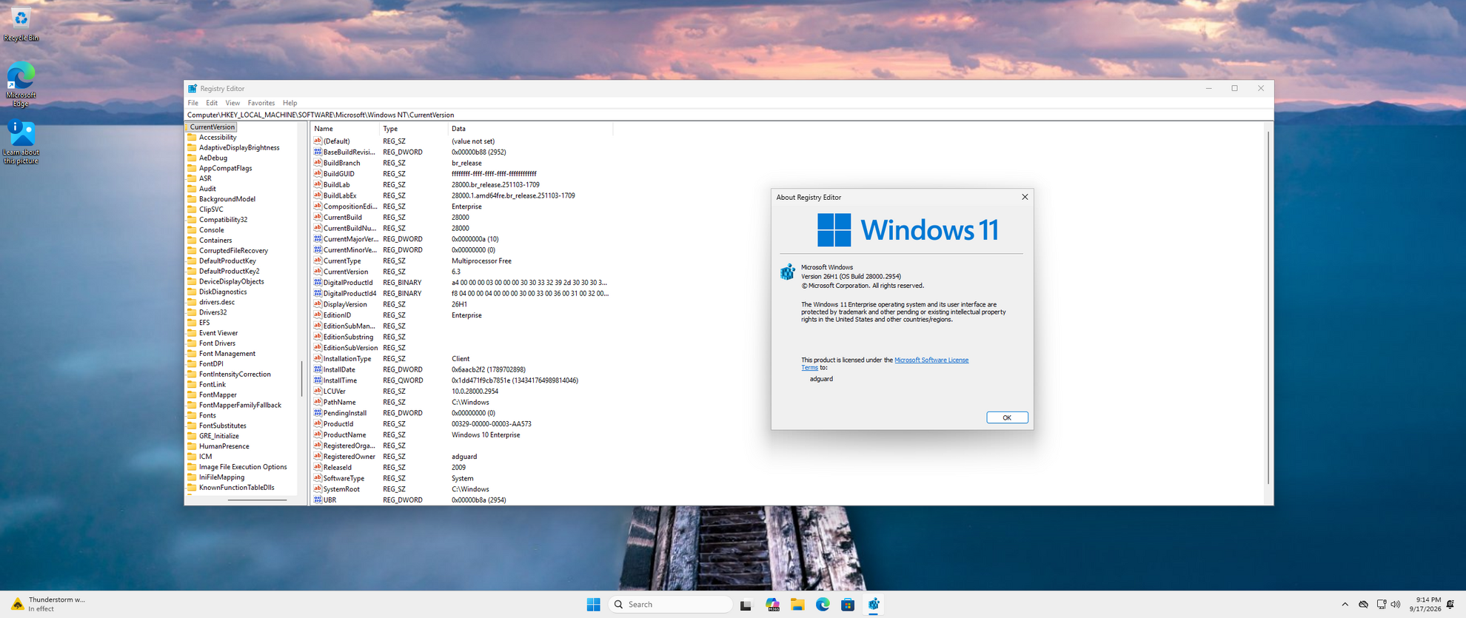Click the tree pane vertical scrollbar thumb
This screenshot has width=1466, height=618.
pyautogui.click(x=301, y=377)
